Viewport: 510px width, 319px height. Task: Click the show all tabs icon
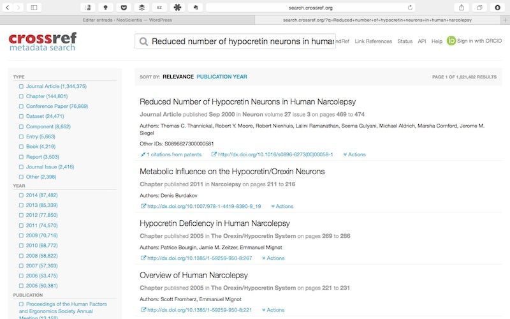(x=479, y=8)
